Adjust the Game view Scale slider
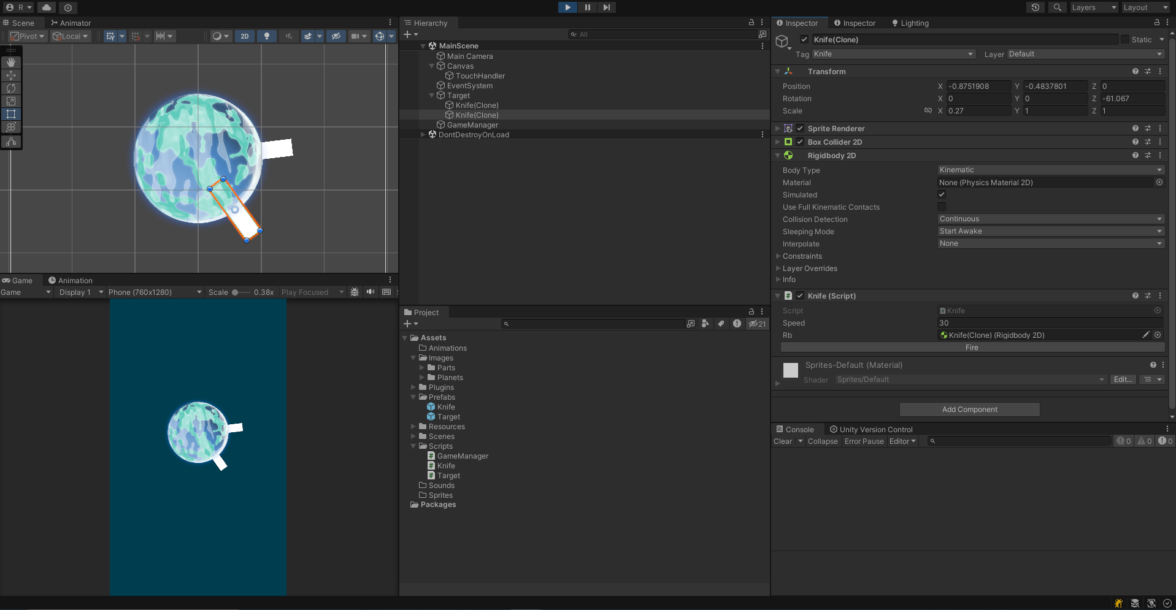Screen dimensions: 1176x610 (236, 292)
